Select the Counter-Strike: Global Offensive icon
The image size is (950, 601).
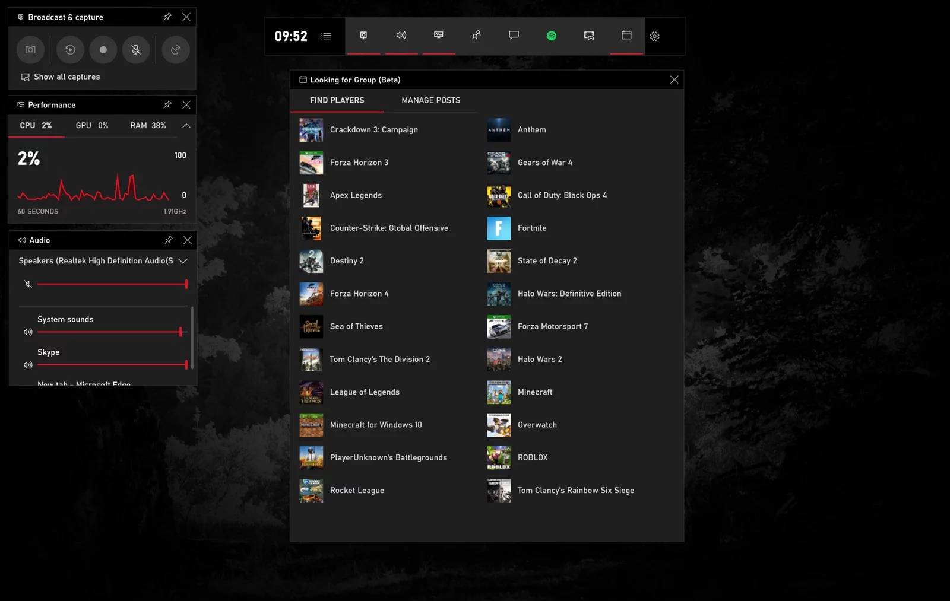point(311,228)
